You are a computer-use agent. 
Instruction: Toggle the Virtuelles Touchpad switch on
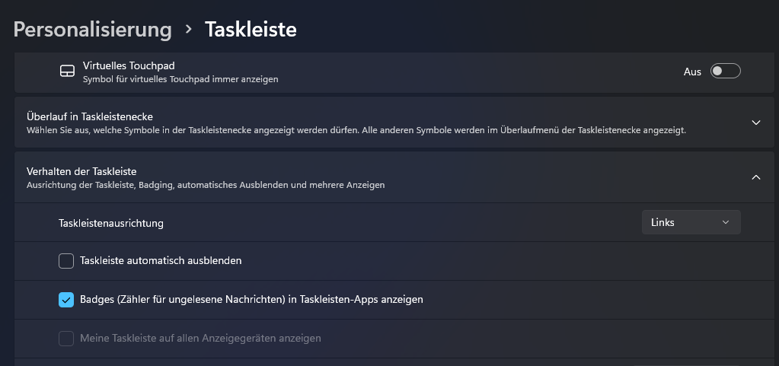click(x=726, y=71)
